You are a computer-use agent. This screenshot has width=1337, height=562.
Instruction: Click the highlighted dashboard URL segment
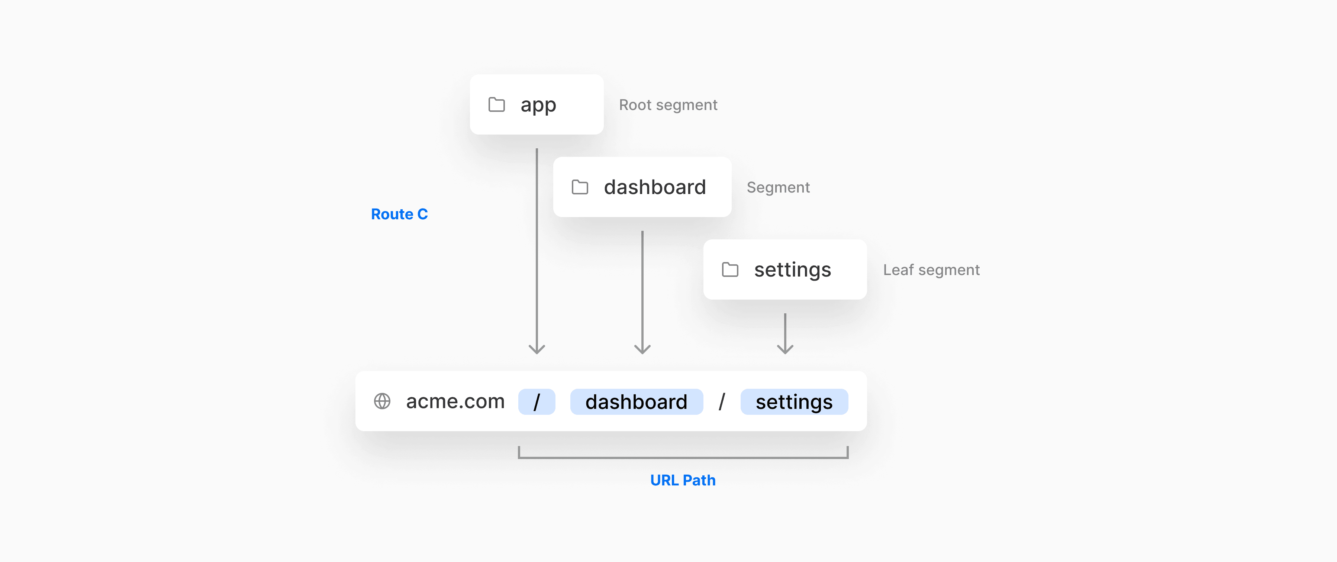click(x=637, y=402)
